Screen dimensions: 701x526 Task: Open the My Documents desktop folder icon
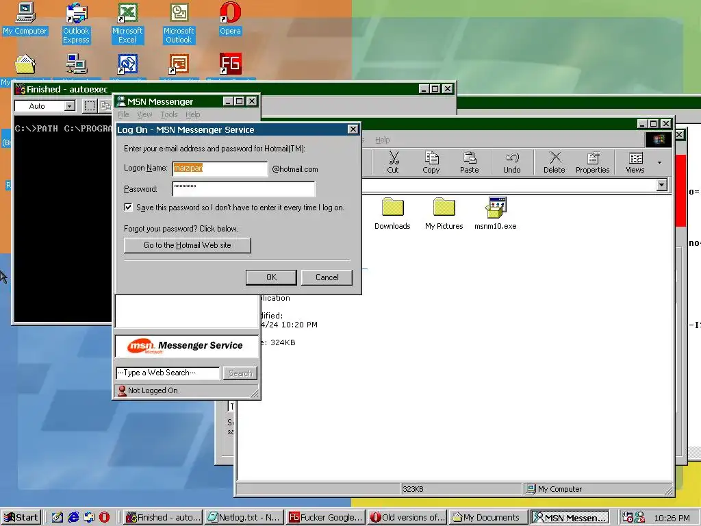[x=25, y=64]
